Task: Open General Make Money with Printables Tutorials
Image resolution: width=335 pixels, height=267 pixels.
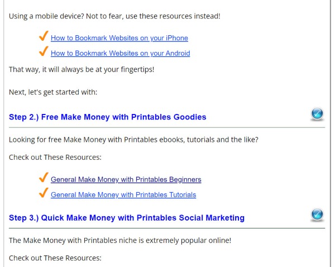Action: pos(123,195)
